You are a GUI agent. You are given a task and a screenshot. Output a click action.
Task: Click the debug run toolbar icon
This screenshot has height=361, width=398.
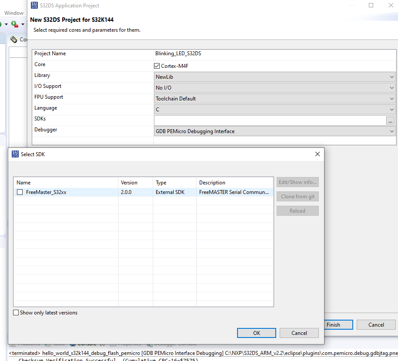(x=15, y=24)
